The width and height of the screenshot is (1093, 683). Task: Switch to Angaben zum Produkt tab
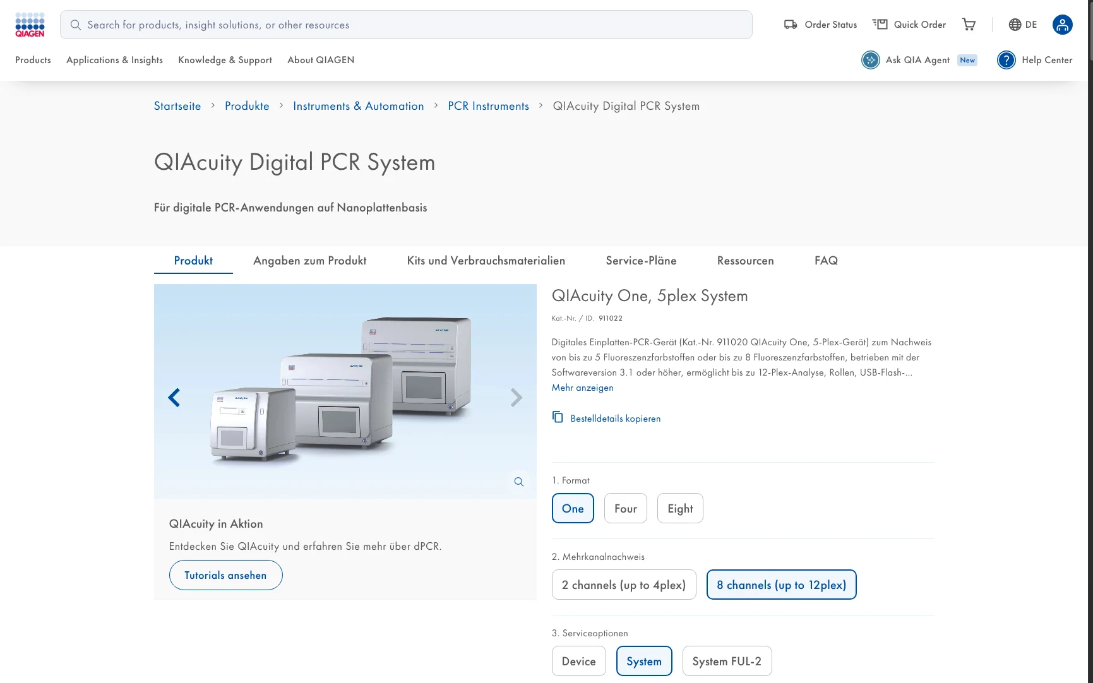309,261
